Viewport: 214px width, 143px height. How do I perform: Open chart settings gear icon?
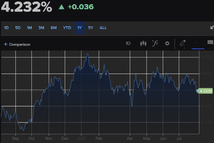point(167,44)
